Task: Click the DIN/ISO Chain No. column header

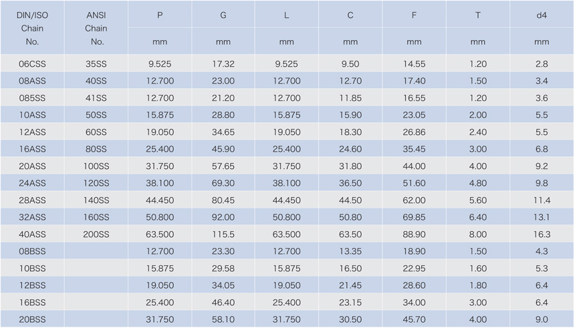Action: pyautogui.click(x=32, y=28)
